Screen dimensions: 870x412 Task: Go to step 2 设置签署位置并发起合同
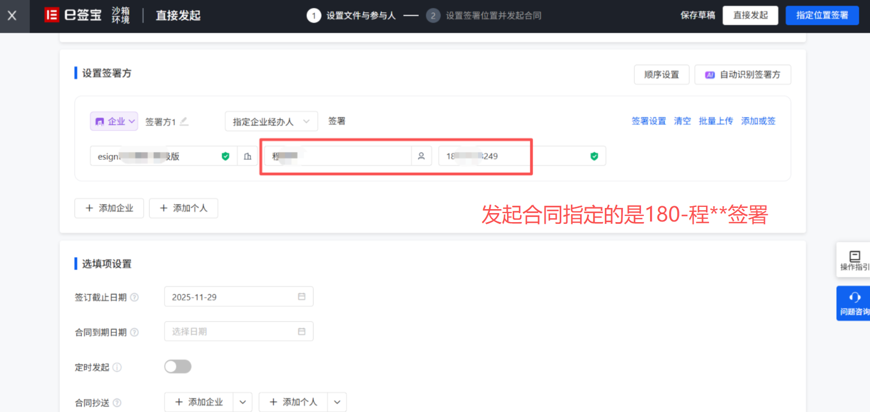[484, 15]
